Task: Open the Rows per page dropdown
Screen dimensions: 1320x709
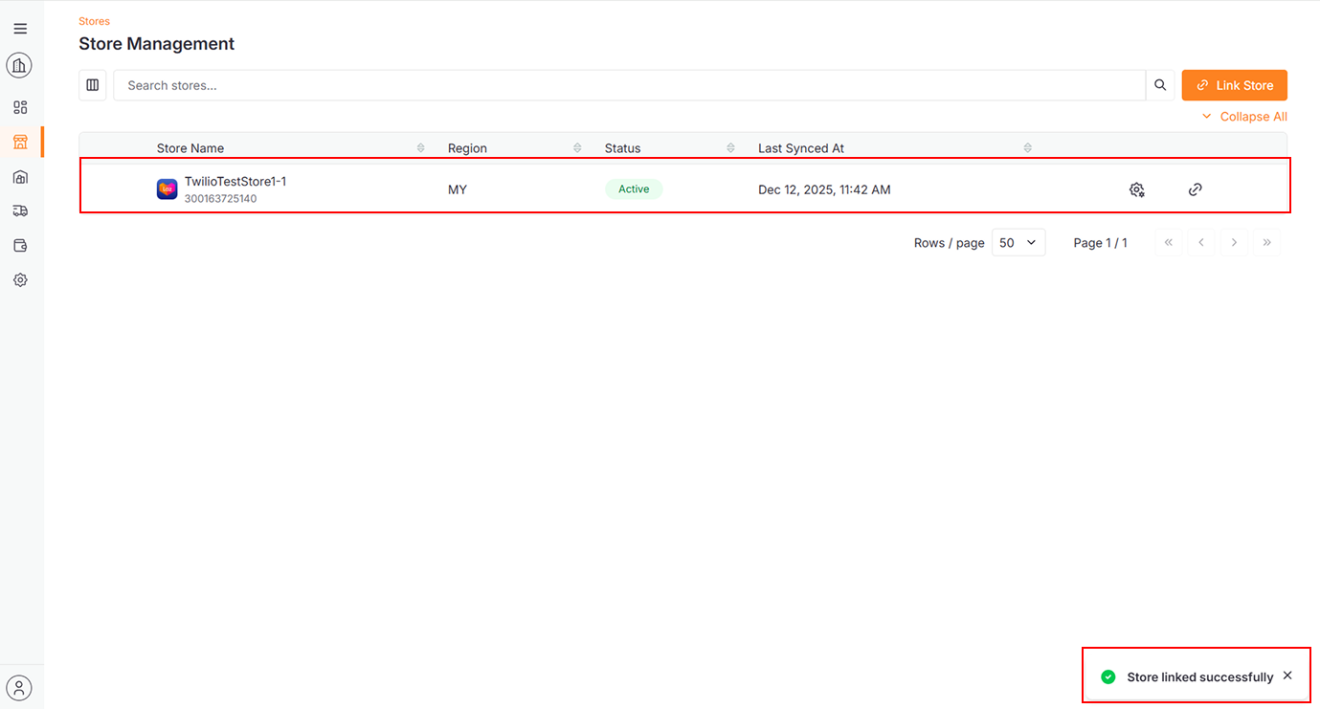Action: click(x=1018, y=243)
